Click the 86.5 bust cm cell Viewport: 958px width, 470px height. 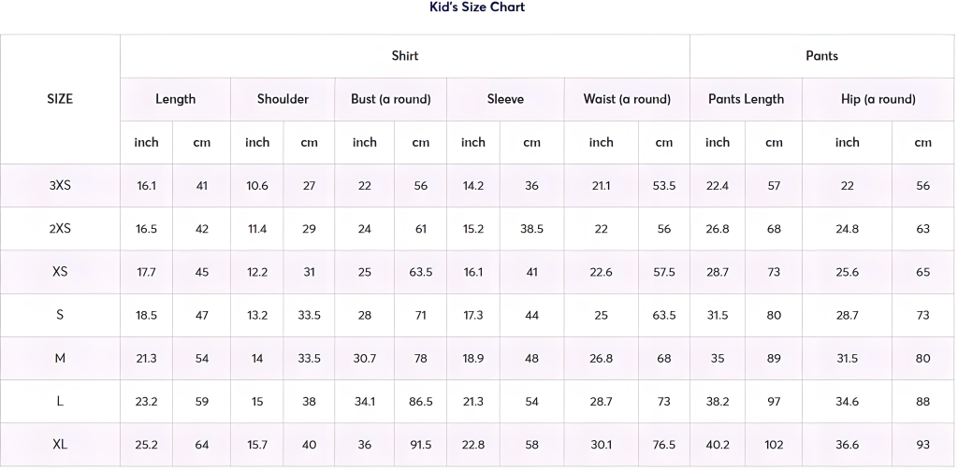point(420,402)
